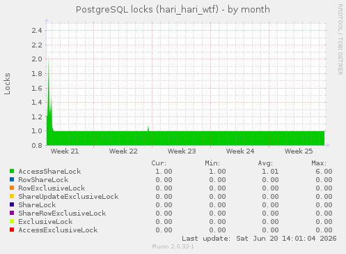Click the Locks y-axis label
The width and height of the screenshot is (346, 254).
(7, 84)
